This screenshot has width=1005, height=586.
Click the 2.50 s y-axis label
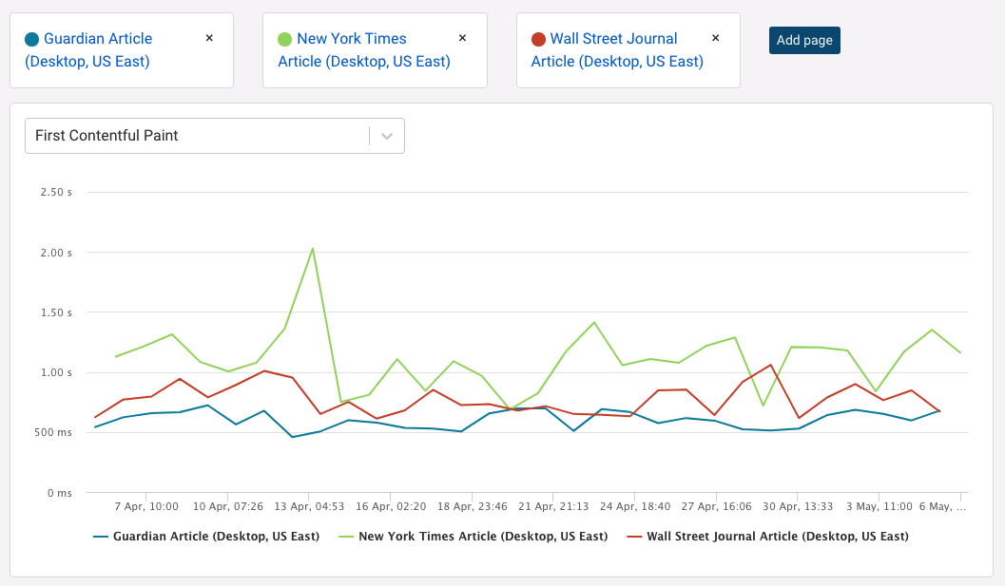tap(56, 192)
